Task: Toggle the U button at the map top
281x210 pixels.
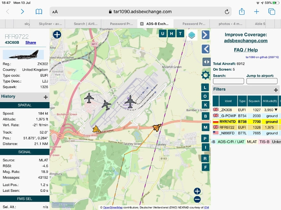Action: coord(171,34)
